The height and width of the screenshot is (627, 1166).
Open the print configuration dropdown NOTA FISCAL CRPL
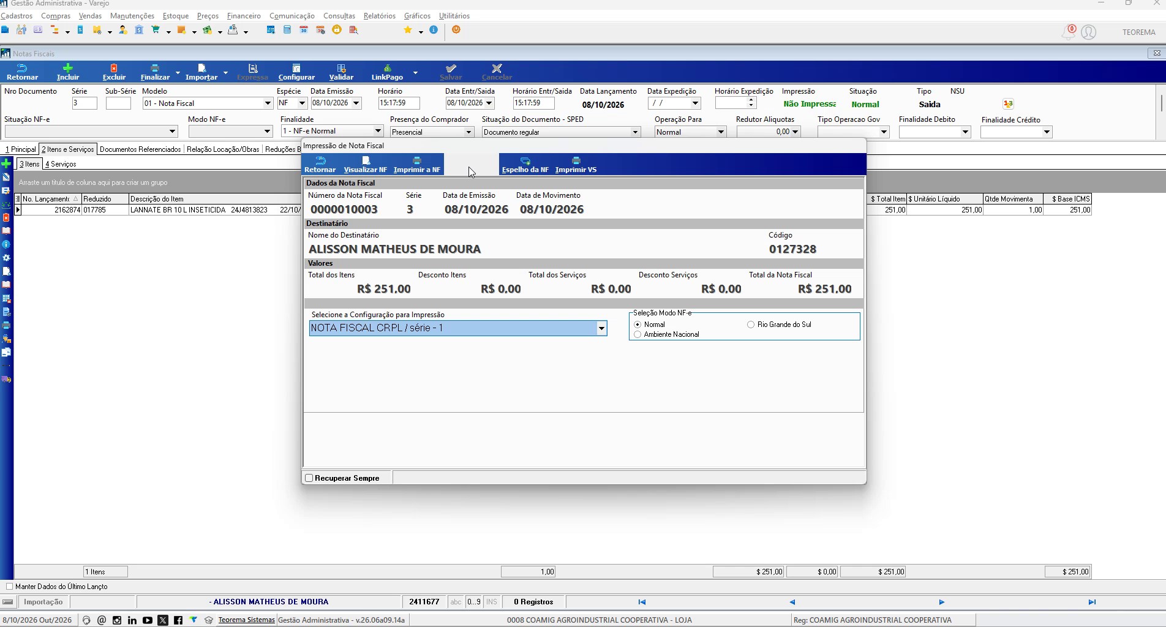(601, 328)
